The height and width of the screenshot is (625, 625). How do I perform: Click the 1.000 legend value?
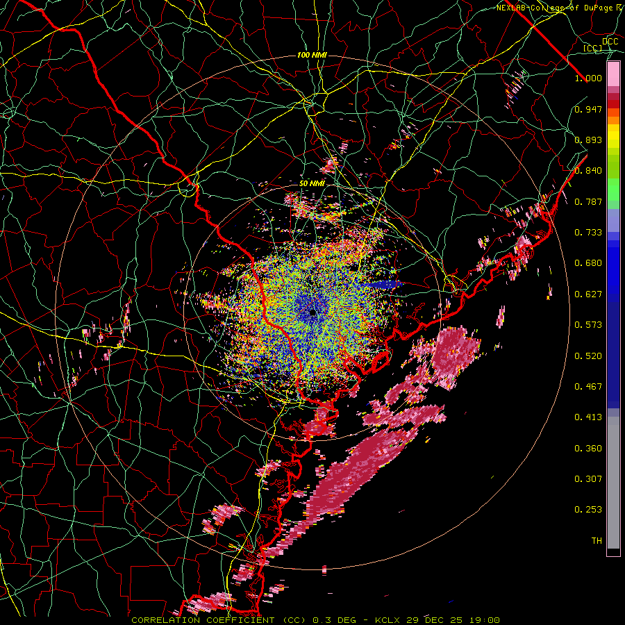[x=588, y=78]
